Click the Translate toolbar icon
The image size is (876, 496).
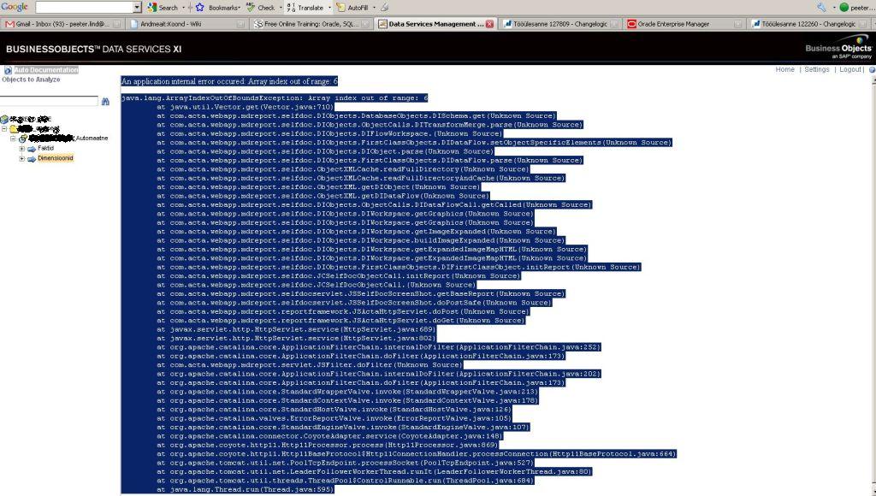pos(291,7)
